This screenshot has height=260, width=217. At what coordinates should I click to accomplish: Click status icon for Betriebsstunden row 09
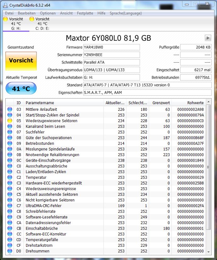click(10, 143)
